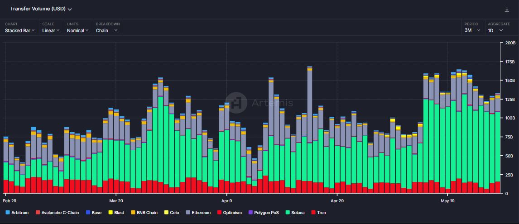Toggle BNB Chain legend entry
This screenshot has width=519, height=224.
[x=144, y=212]
